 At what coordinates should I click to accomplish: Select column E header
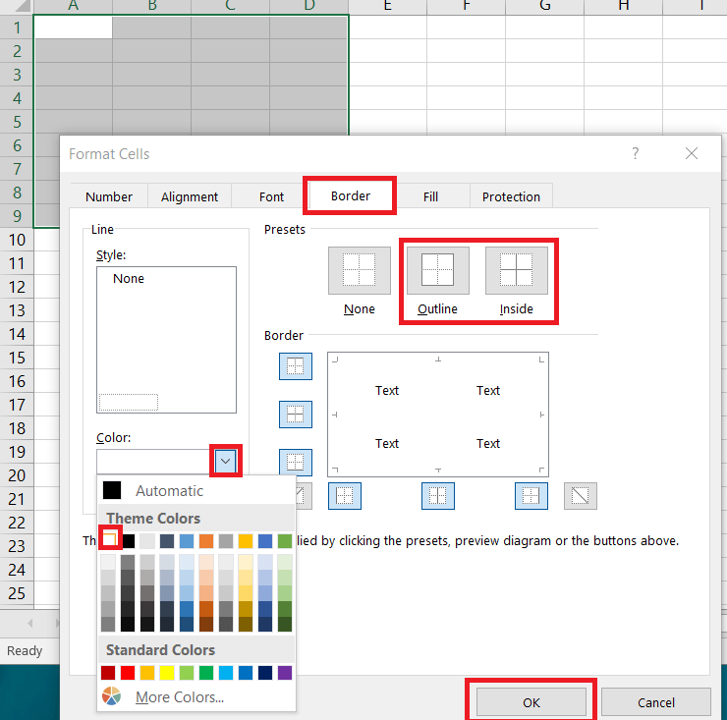tap(388, 6)
